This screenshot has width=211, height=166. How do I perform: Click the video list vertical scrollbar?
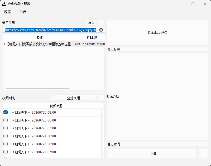[103, 108]
